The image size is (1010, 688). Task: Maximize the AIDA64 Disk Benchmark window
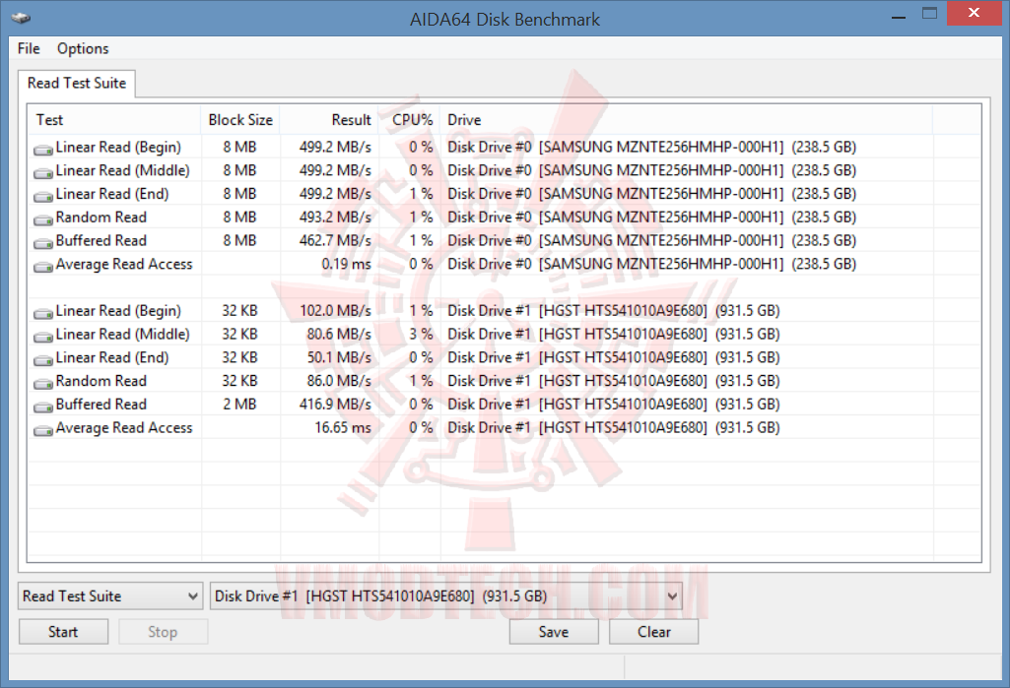pos(929,14)
